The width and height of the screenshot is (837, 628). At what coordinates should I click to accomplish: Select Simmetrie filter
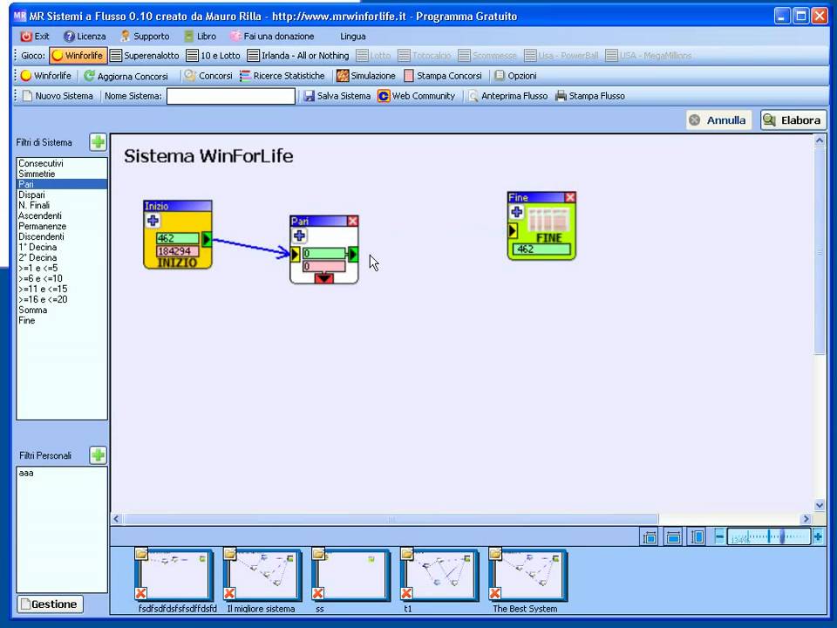click(x=62, y=174)
